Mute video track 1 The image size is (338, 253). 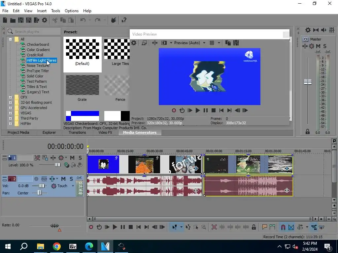click(72, 158)
